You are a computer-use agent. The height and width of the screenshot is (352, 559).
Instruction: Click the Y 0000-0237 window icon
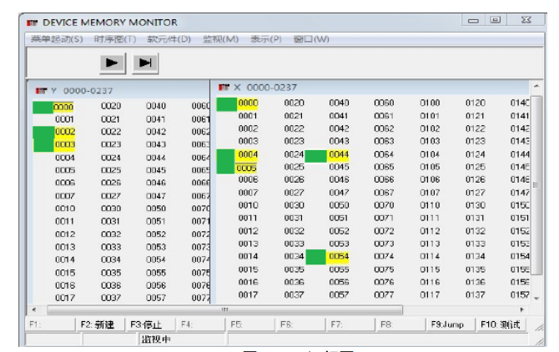[x=42, y=91]
